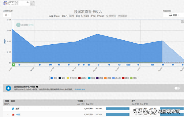Viewport: 184px width, 117px height.
Task: Click the download bar in the 总额 row
Action: (x=118, y=109)
